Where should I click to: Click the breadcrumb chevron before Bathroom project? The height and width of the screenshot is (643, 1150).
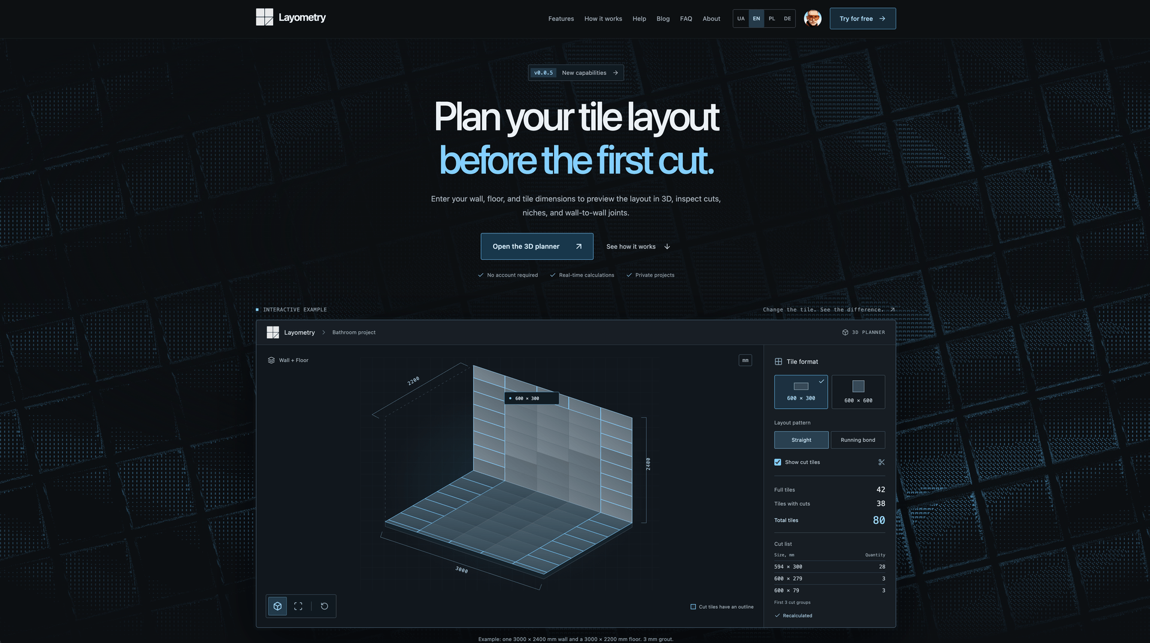pos(323,332)
